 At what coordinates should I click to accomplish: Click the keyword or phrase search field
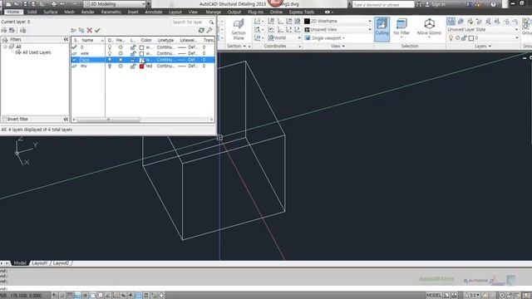[383, 4]
